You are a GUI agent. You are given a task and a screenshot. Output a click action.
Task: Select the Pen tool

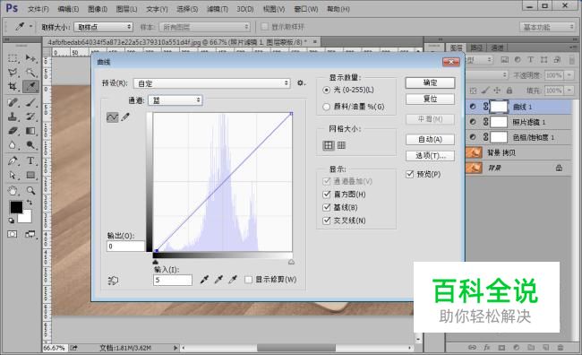coord(13,161)
